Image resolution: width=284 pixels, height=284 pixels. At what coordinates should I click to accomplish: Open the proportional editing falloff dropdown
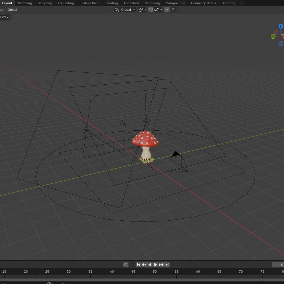coord(174,10)
